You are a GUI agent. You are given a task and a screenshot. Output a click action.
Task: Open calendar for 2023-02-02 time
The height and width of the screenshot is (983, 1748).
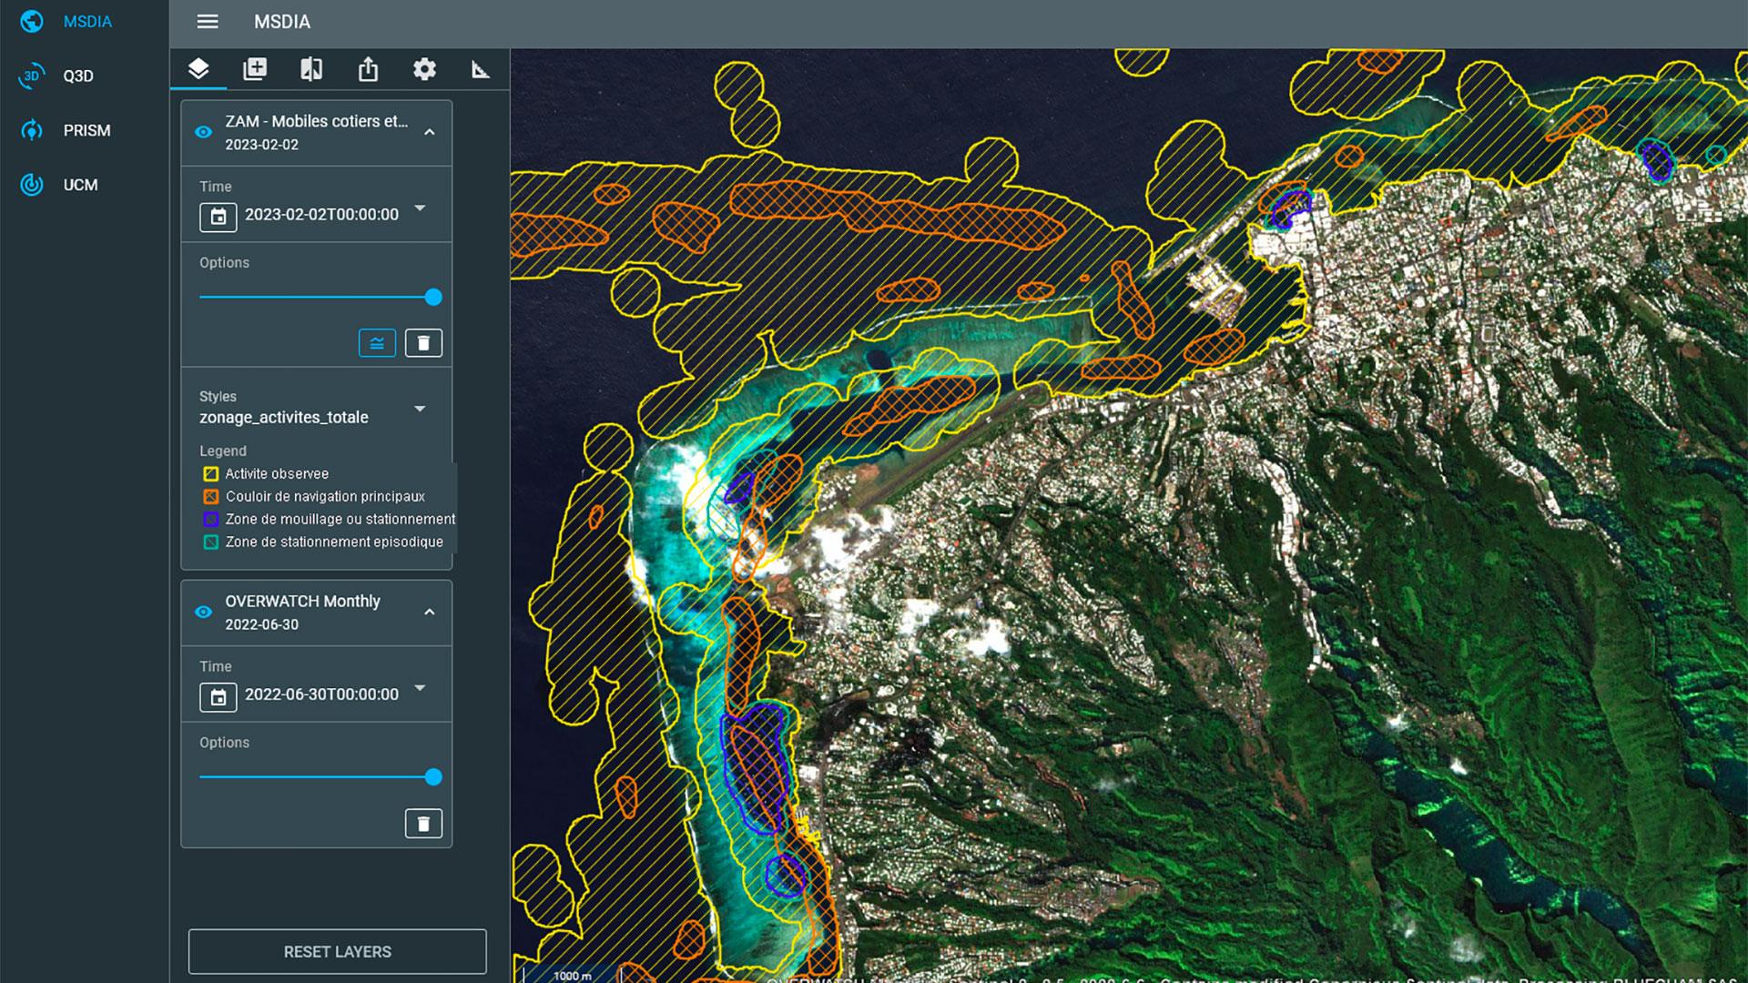218,217
